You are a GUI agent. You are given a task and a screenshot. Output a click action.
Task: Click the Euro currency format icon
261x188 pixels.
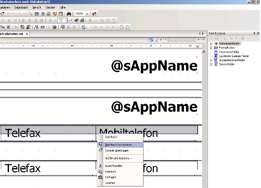(90, 20)
